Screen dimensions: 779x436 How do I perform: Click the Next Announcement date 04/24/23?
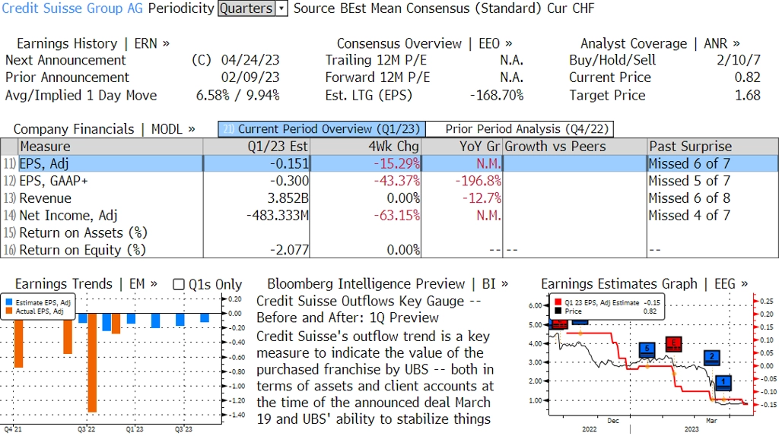[x=250, y=61]
